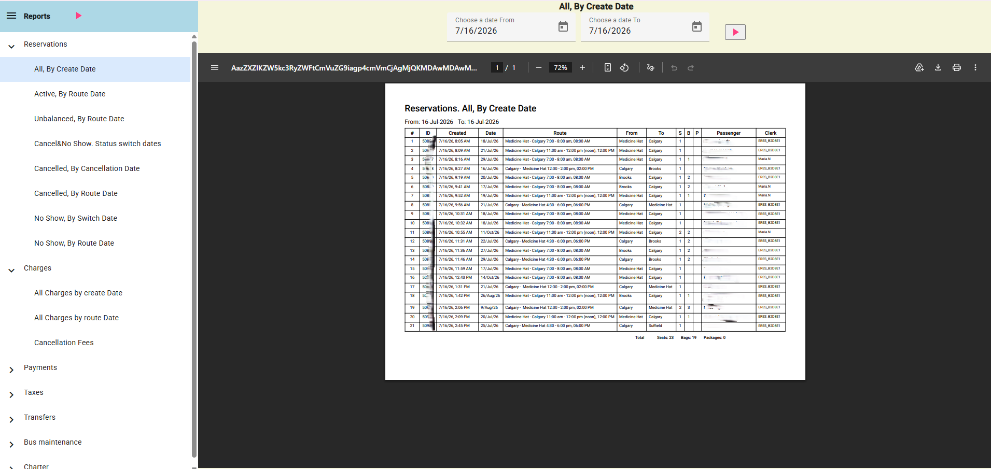
Task: Click the PDF page number box
Action: click(x=497, y=67)
